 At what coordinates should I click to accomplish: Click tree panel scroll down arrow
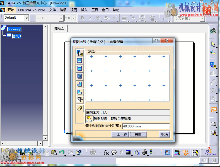pos(45,138)
